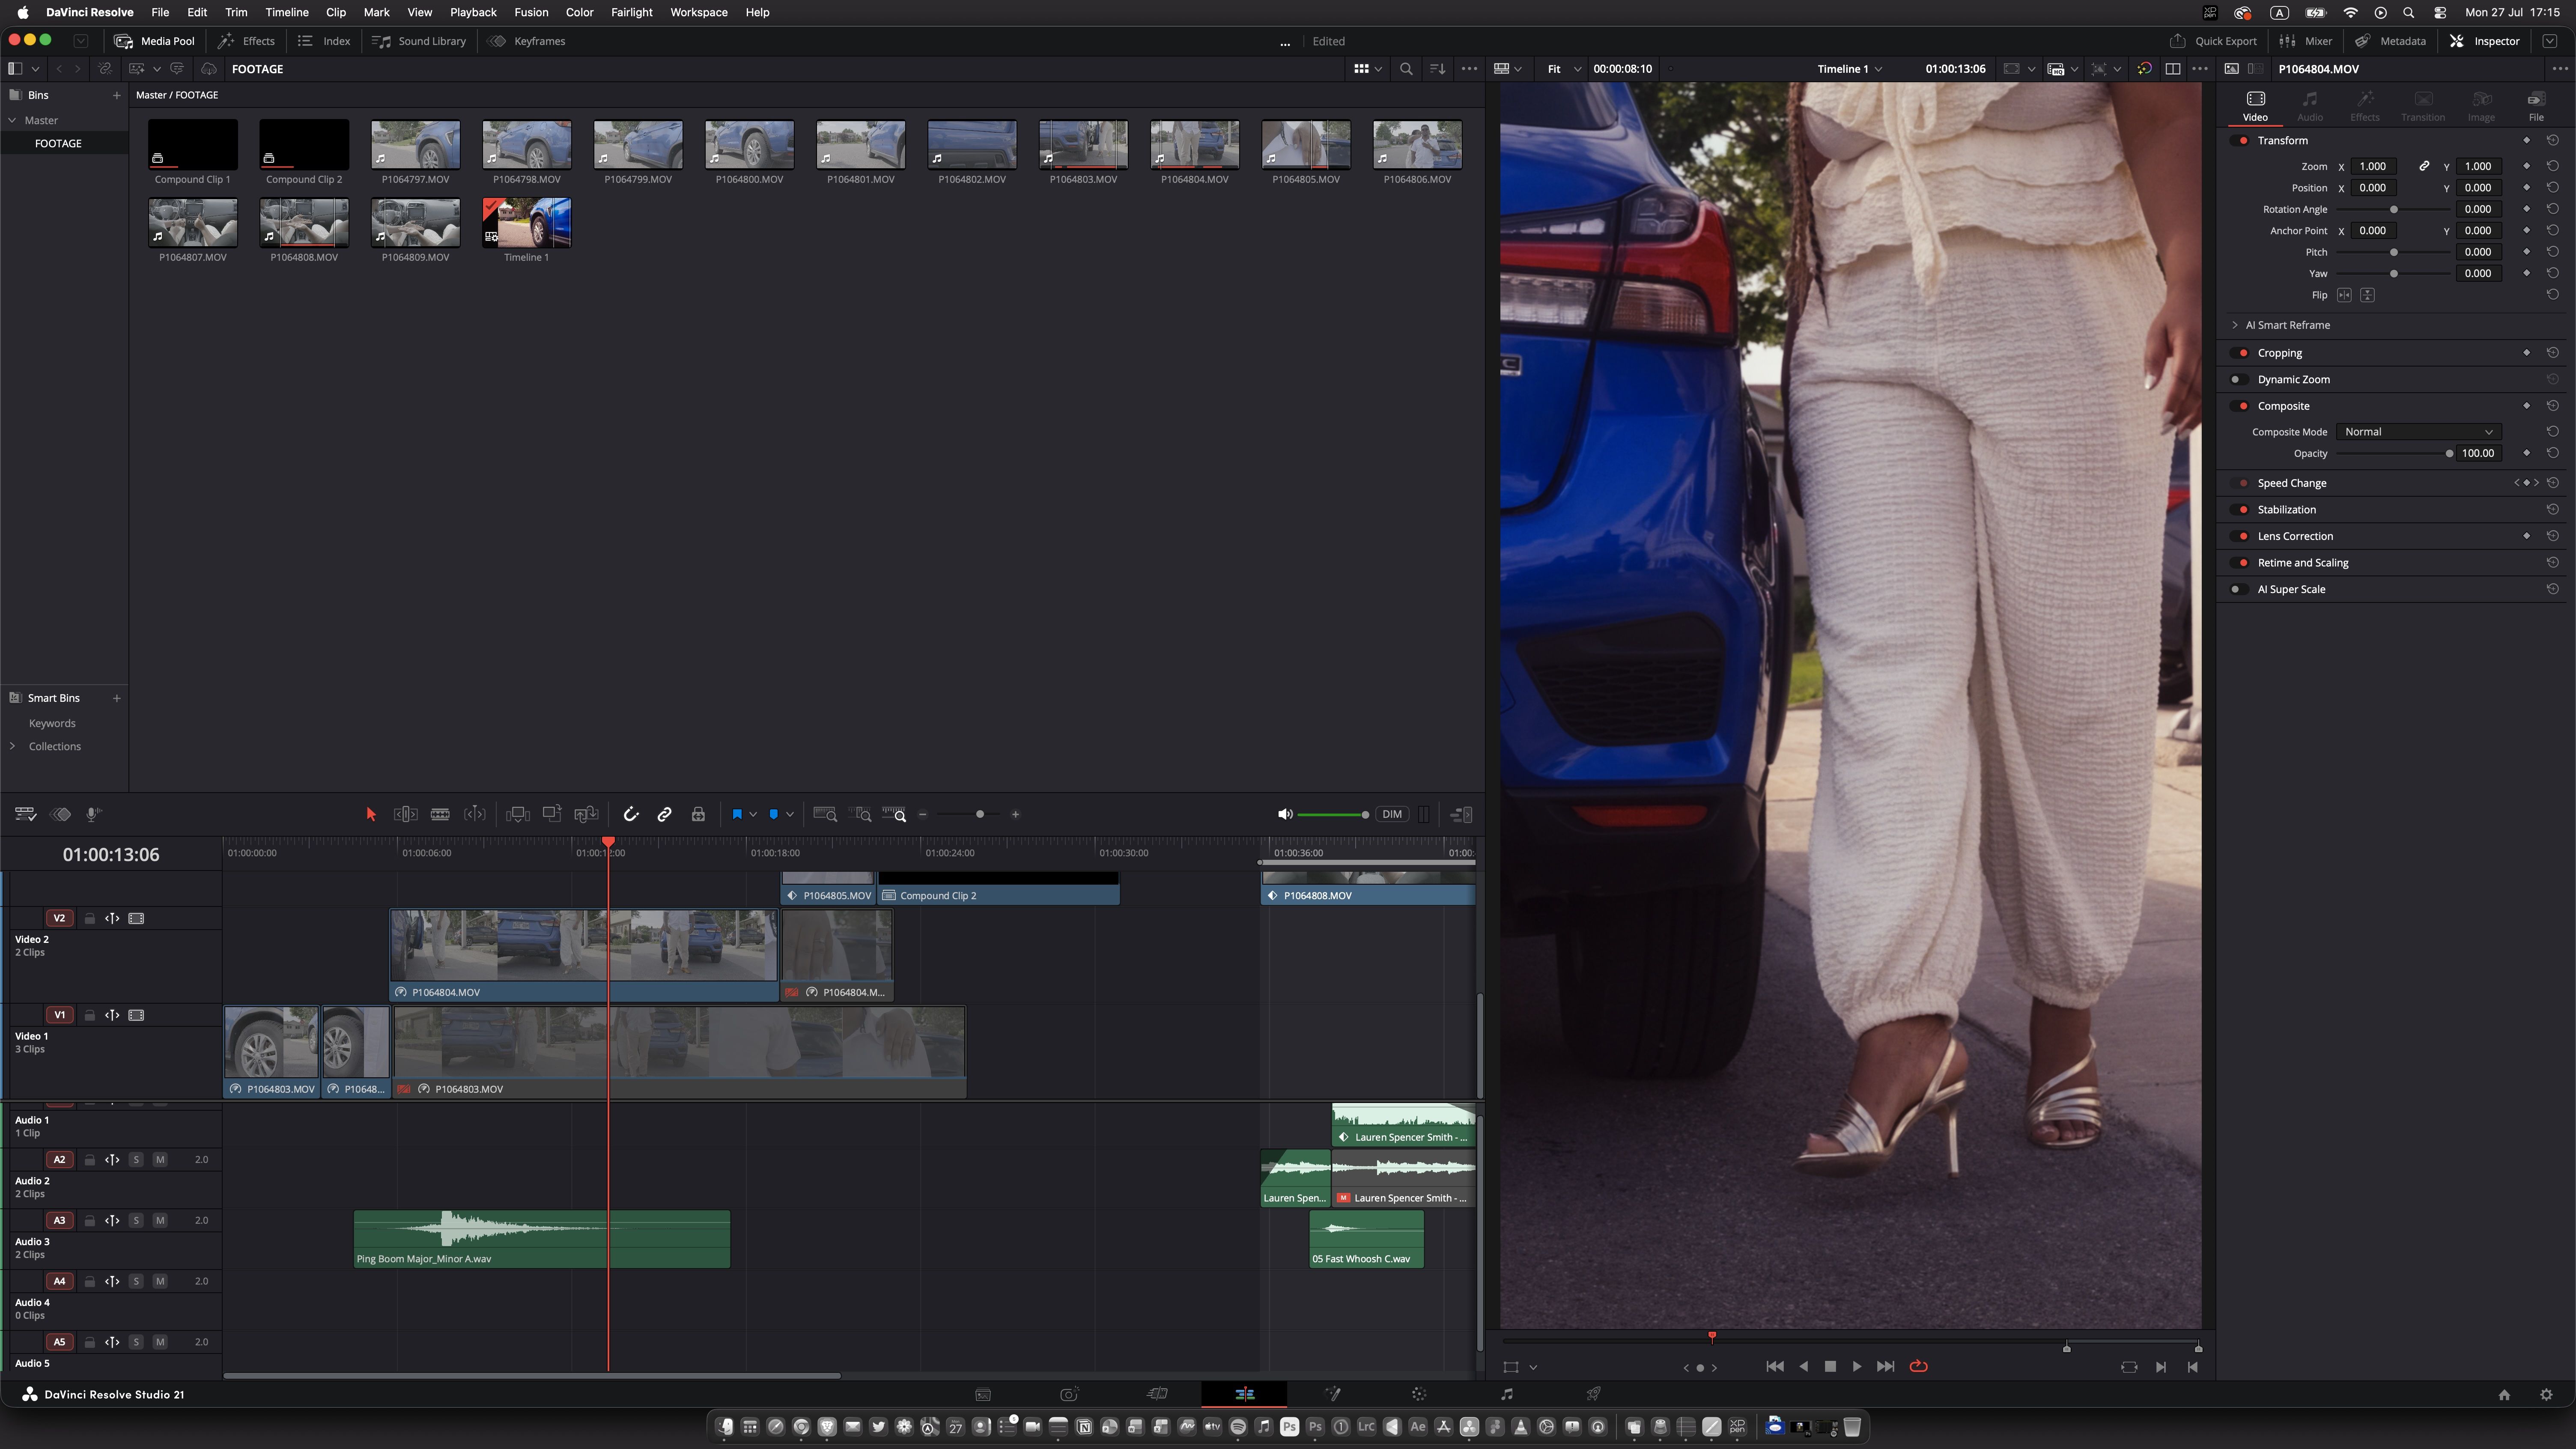The height and width of the screenshot is (1449, 2576).
Task: Open Project Settings gear icon
Action: point(2546,1395)
